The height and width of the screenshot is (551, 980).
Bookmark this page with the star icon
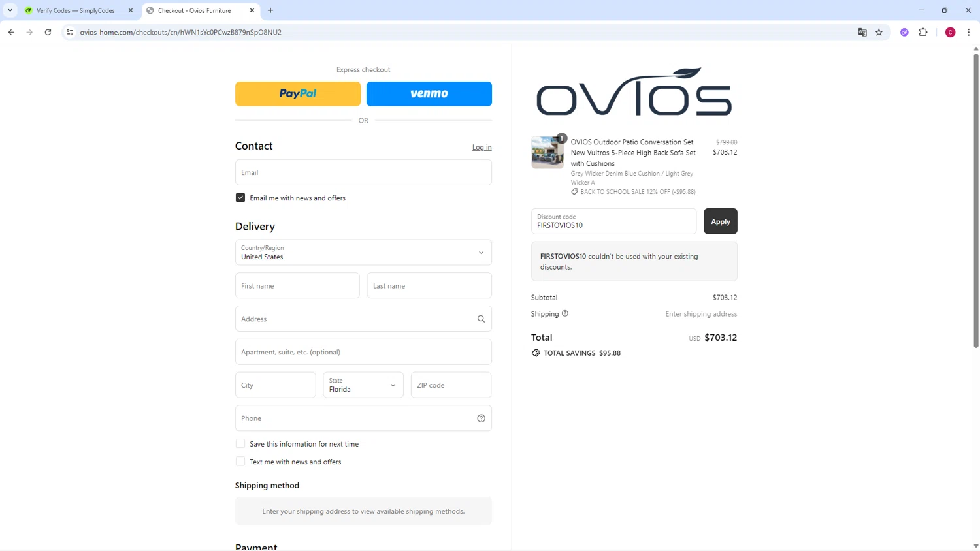(879, 32)
